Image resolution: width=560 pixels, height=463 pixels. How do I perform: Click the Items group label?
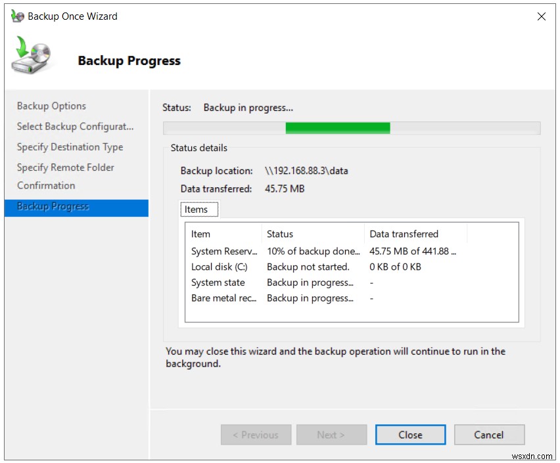[x=198, y=209]
